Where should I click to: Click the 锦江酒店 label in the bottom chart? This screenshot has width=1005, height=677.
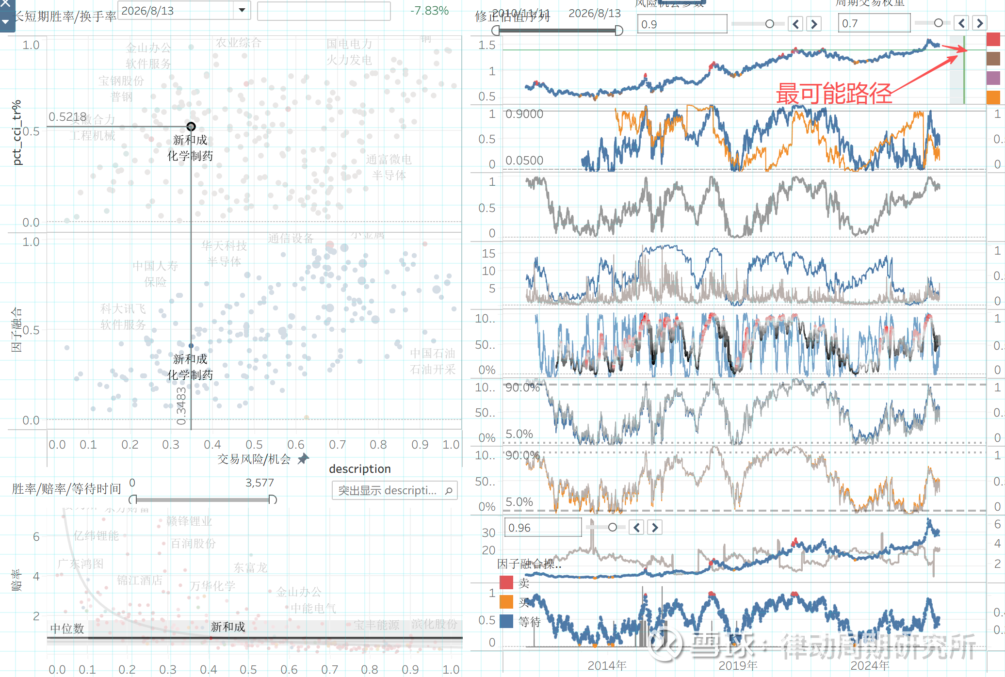coord(140,580)
